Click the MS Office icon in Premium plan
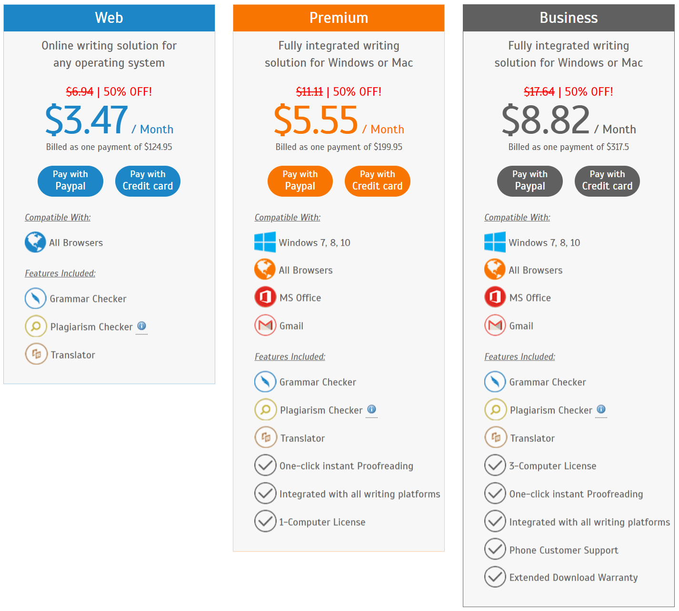The image size is (679, 611). click(265, 297)
